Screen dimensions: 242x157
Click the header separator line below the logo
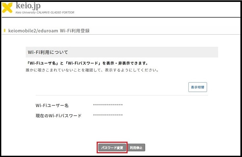coord(121,17)
